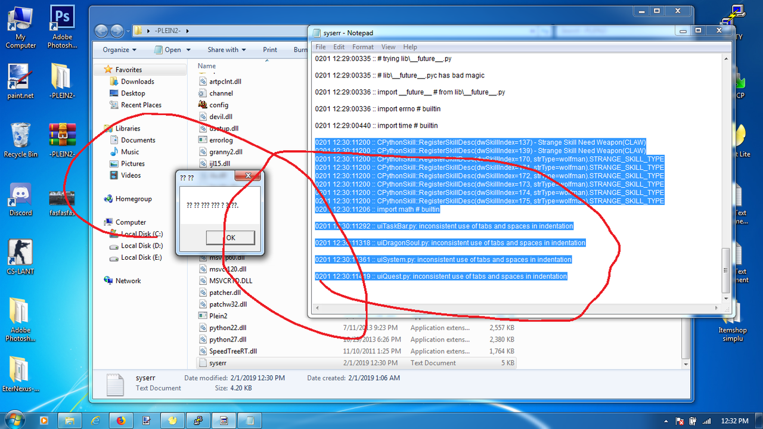Select the My Computer desktop icon

pos(21,27)
